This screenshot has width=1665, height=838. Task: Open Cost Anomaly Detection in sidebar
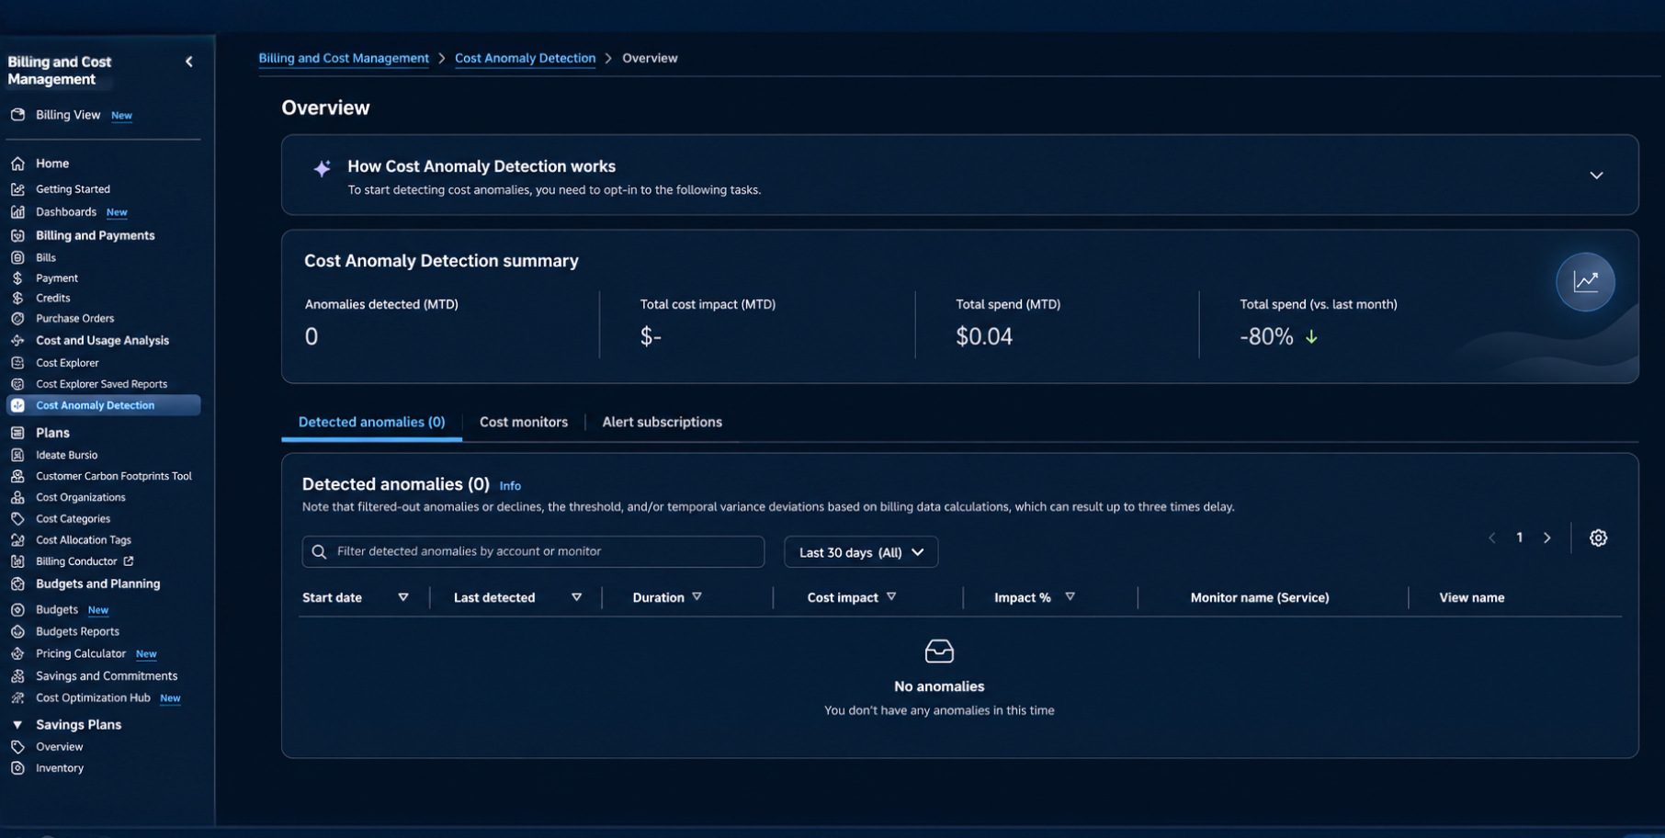[104, 405]
